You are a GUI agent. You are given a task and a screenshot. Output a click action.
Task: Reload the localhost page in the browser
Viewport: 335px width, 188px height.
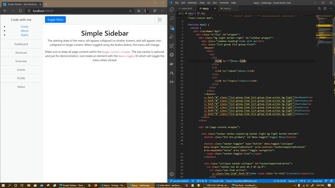[20, 10]
